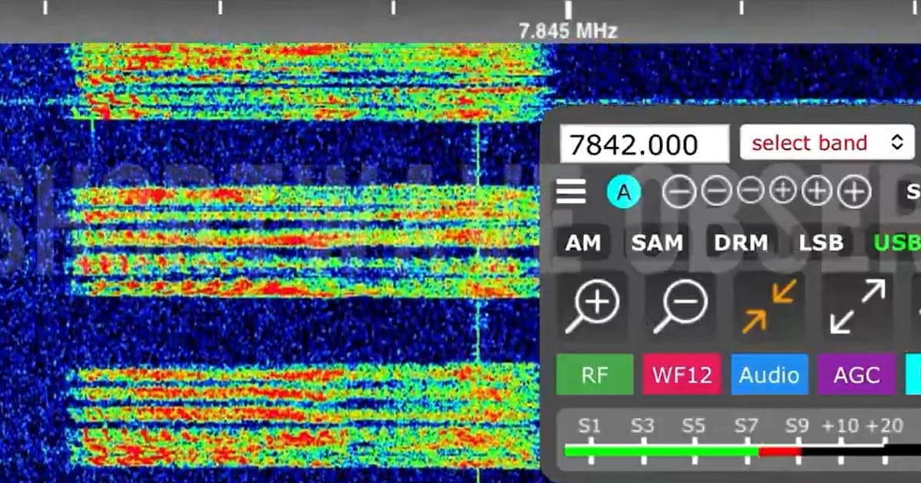Screen dimensions: 921x483
Task: Click the middle plus step control
Action: 816,191
